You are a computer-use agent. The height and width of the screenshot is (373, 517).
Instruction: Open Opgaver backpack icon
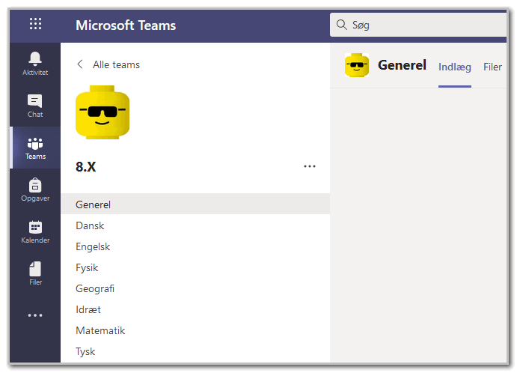(35, 185)
